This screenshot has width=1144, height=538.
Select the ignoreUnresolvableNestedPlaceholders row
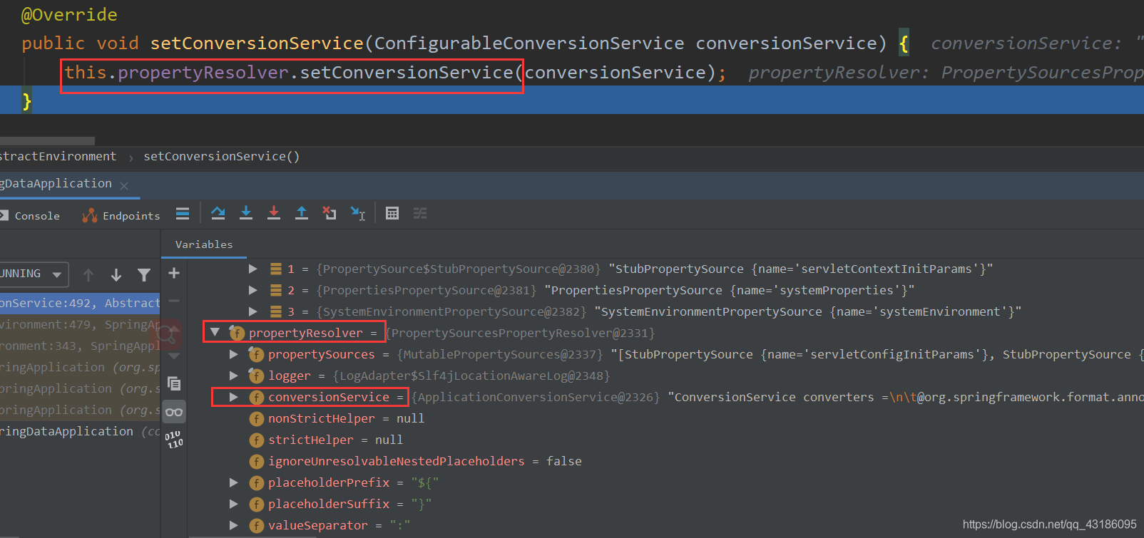(665, 461)
